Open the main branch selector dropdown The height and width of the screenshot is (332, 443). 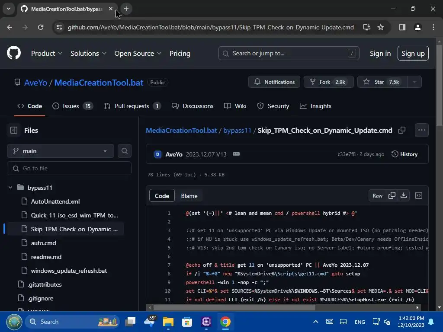click(61, 151)
